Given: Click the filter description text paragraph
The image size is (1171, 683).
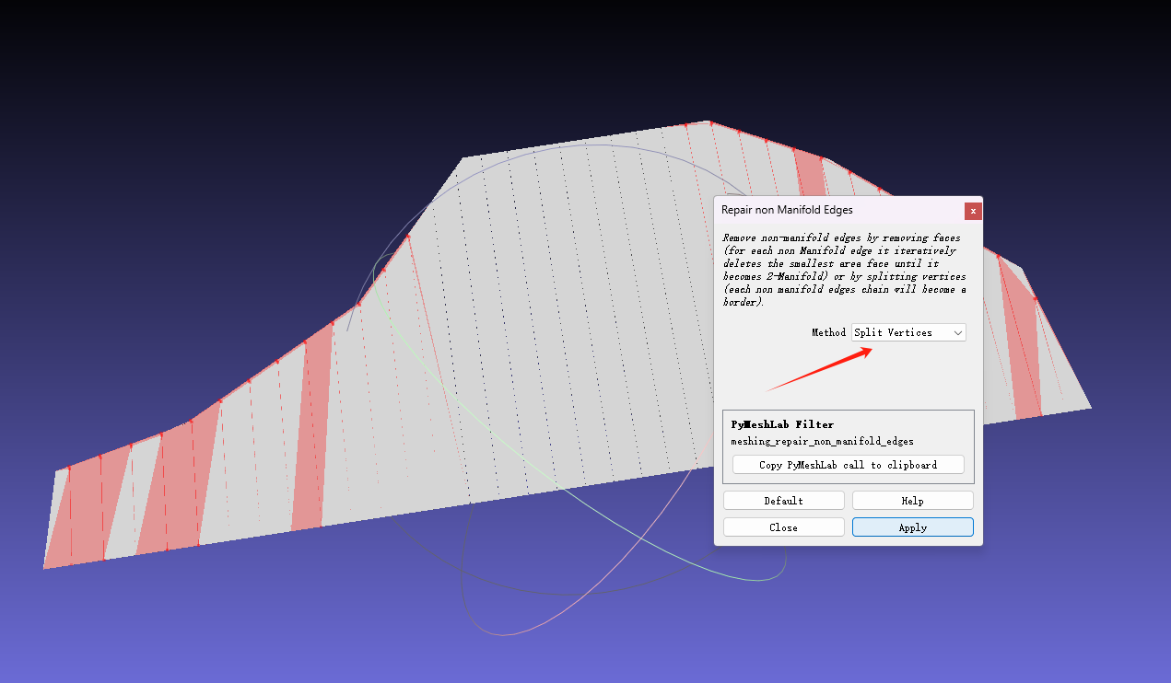Looking at the screenshot, I should tap(844, 270).
